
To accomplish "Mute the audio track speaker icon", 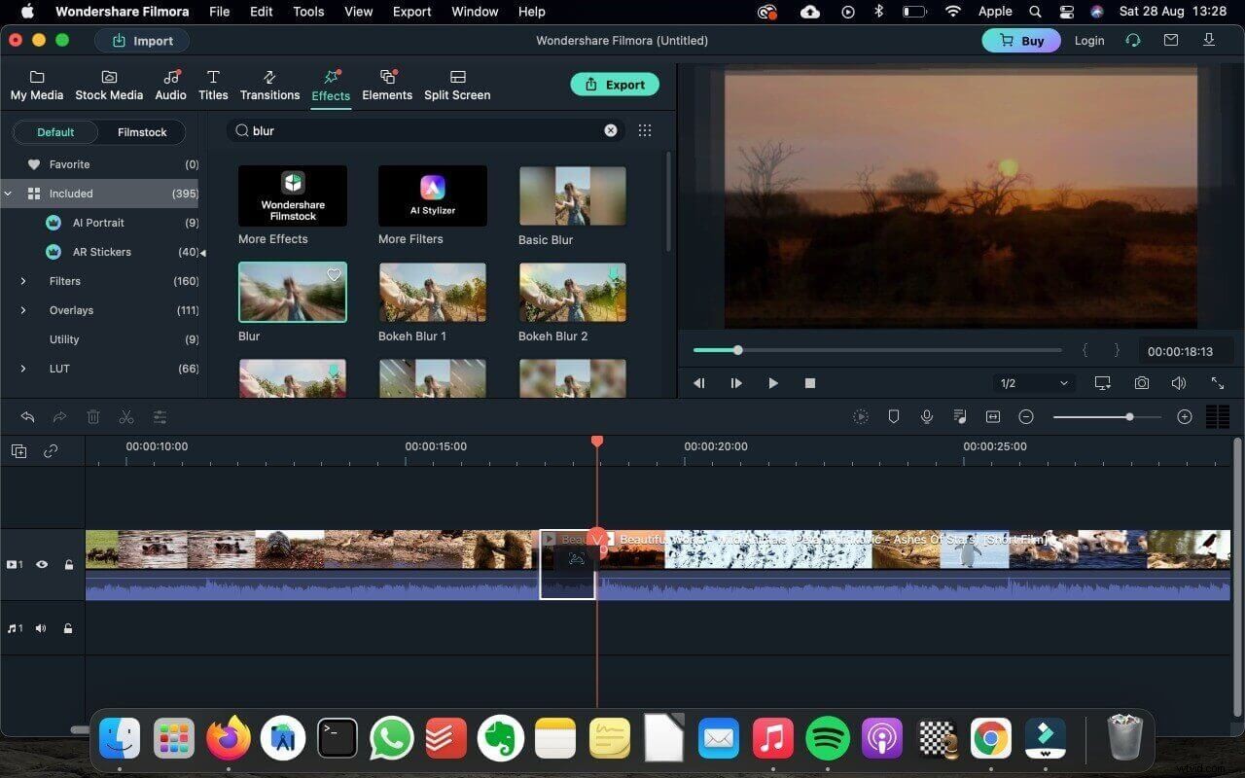I will [x=40, y=627].
